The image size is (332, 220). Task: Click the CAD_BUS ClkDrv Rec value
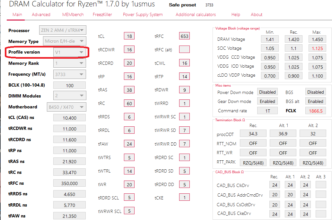[275, 185]
